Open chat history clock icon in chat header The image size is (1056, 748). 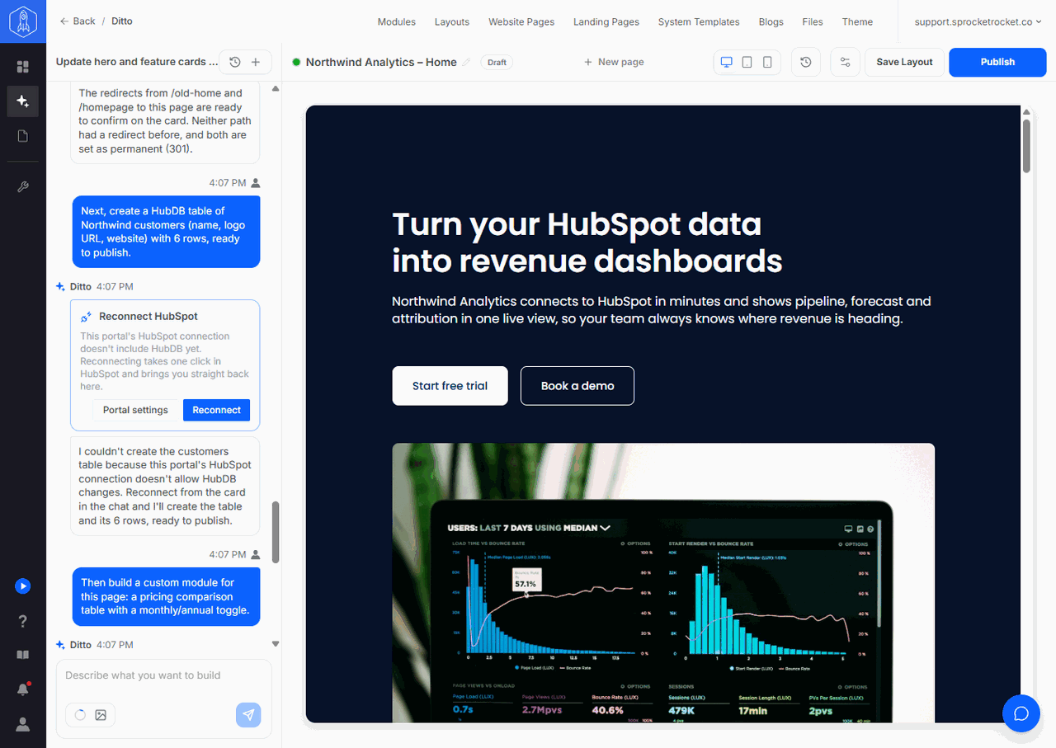(x=235, y=62)
